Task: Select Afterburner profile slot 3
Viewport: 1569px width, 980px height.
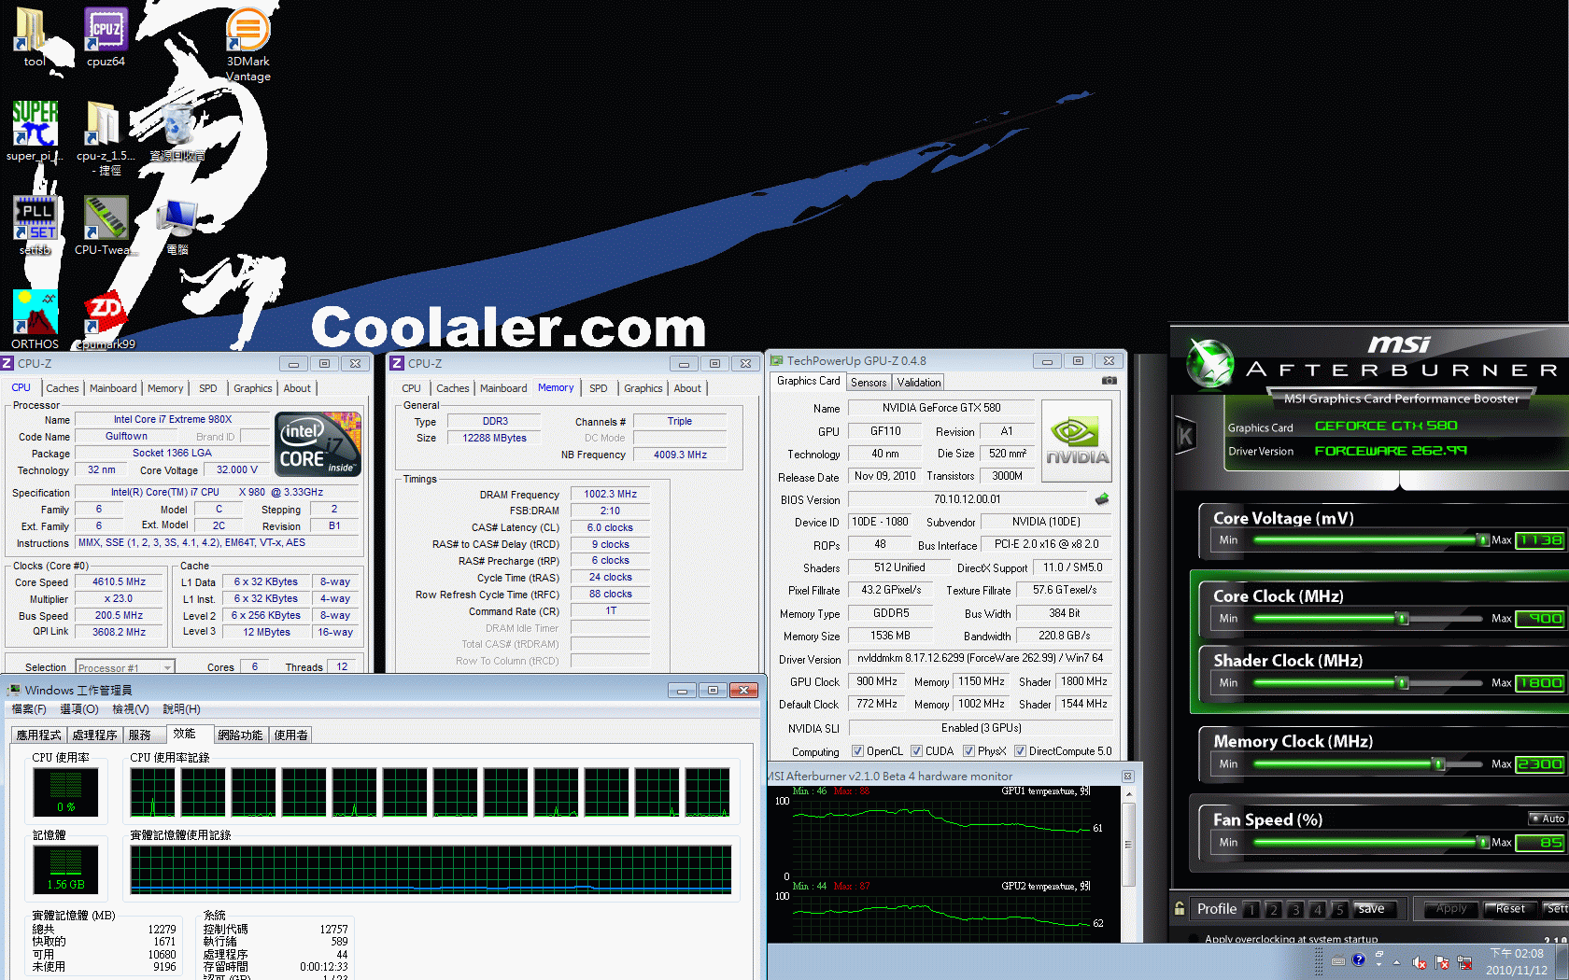Action: point(1294,909)
